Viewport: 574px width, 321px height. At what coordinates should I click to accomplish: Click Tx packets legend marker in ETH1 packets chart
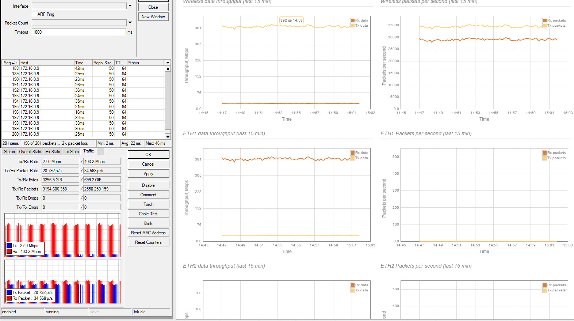tap(545, 158)
